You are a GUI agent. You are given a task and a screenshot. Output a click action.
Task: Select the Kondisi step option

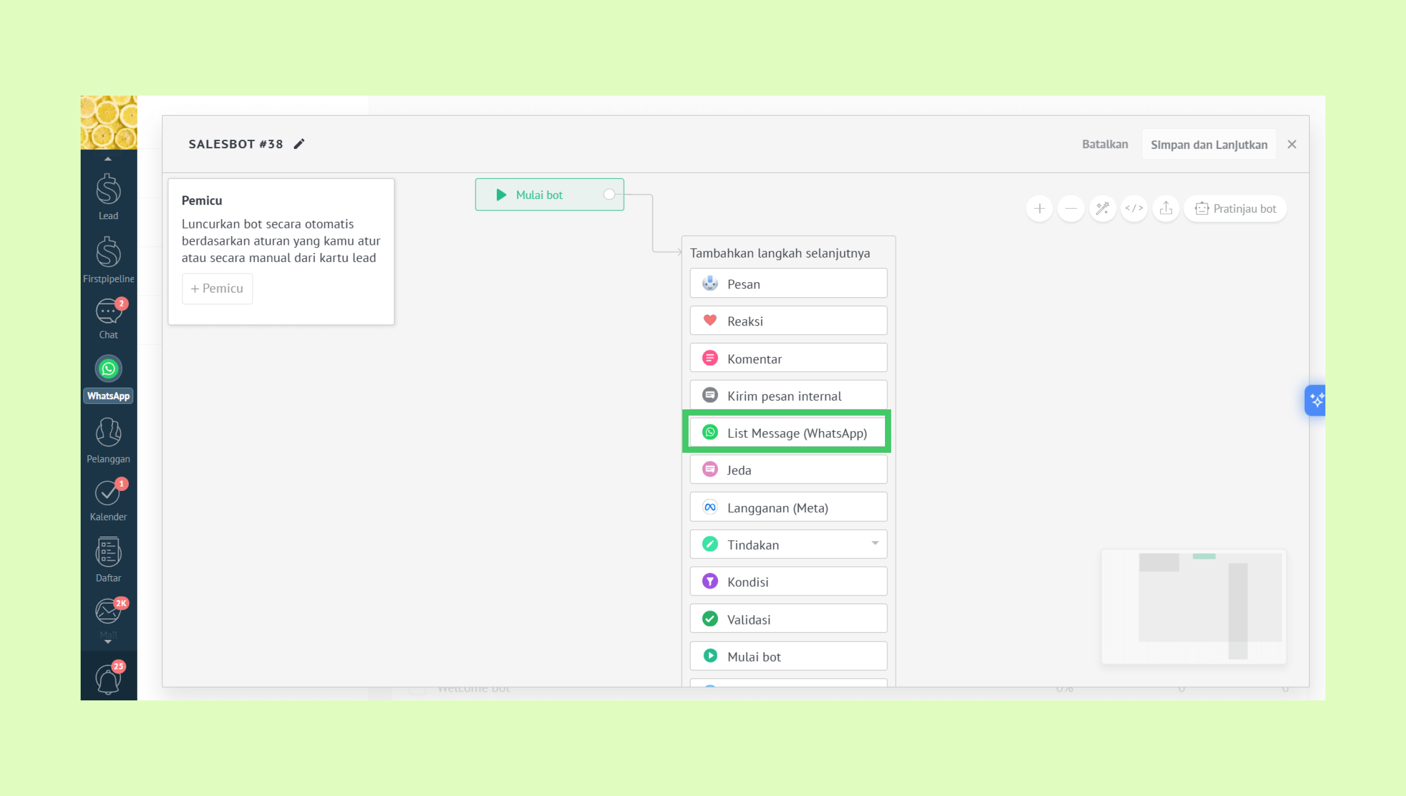(x=788, y=581)
